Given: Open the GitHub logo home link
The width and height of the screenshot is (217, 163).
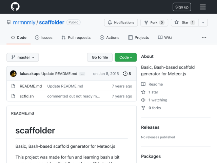Looking at the screenshot, I should 15,6.
